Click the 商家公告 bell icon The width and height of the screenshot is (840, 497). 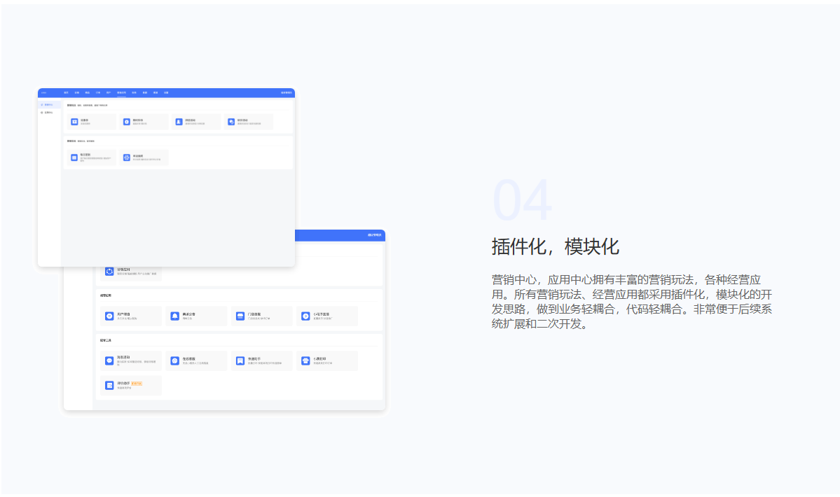pyautogui.click(x=175, y=316)
